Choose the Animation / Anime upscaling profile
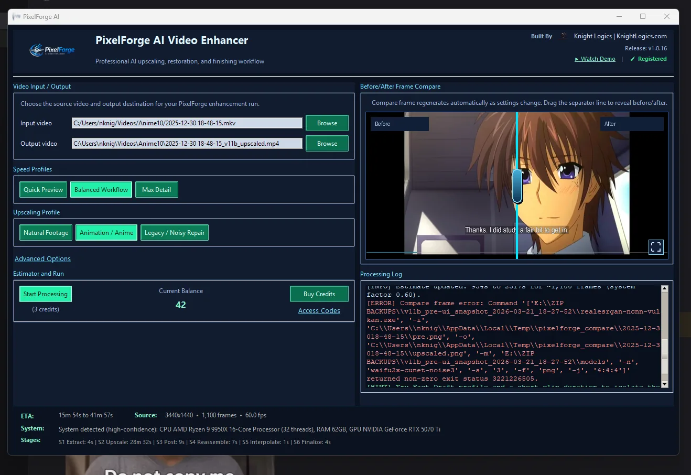Image resolution: width=691 pixels, height=475 pixels. pyautogui.click(x=106, y=233)
